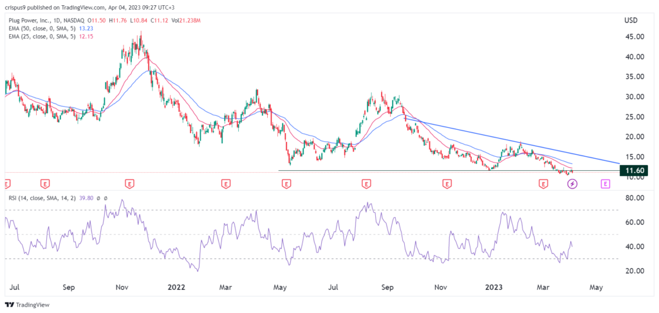Open the upcoming purple-outlined earnings marker
659x313 pixels.
pyautogui.click(x=605, y=184)
